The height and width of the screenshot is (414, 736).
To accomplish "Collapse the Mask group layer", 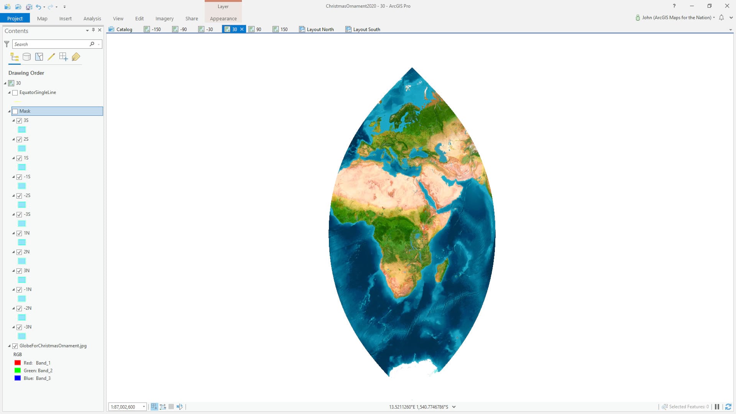I will pyautogui.click(x=10, y=112).
